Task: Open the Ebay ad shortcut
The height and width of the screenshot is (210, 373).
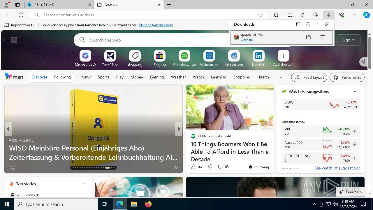Action: [159, 58]
